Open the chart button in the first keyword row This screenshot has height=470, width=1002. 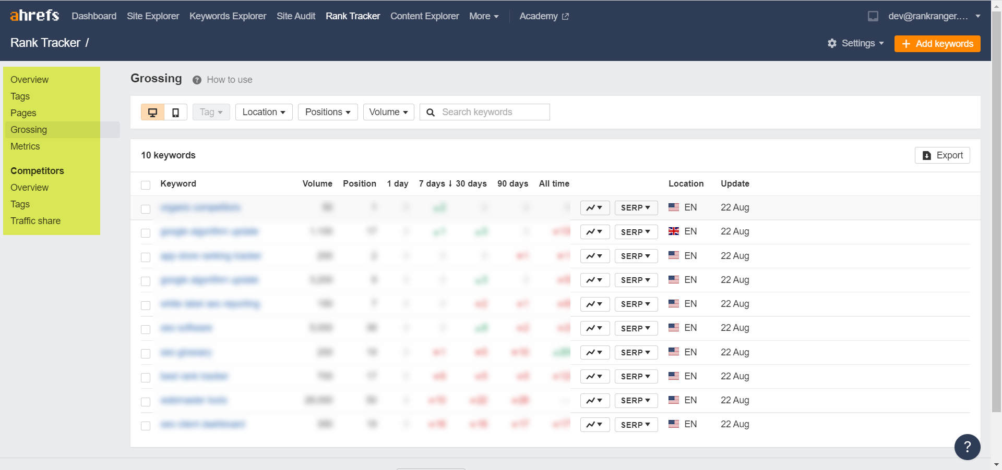tap(594, 207)
